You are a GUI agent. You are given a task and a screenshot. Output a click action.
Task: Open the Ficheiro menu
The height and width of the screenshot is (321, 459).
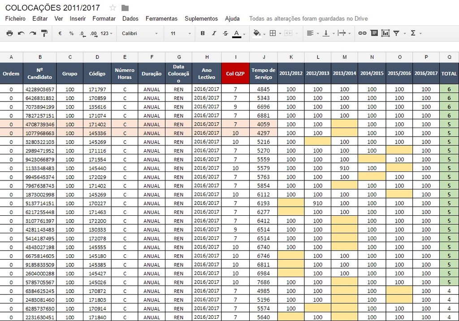pos(15,19)
